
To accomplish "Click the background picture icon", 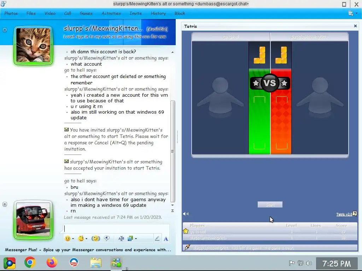I will (x=130, y=239).
